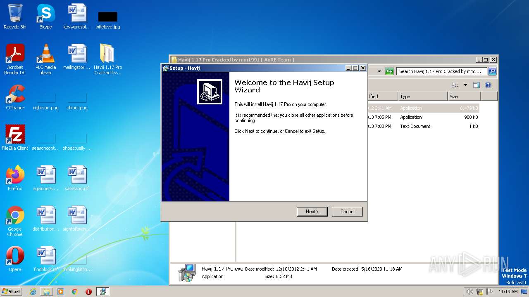Click the Explorer search magnifier icon
The width and height of the screenshot is (529, 297).
coord(492,71)
